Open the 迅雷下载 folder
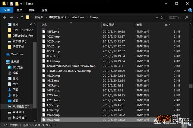193x128 pixels. pos(16,47)
